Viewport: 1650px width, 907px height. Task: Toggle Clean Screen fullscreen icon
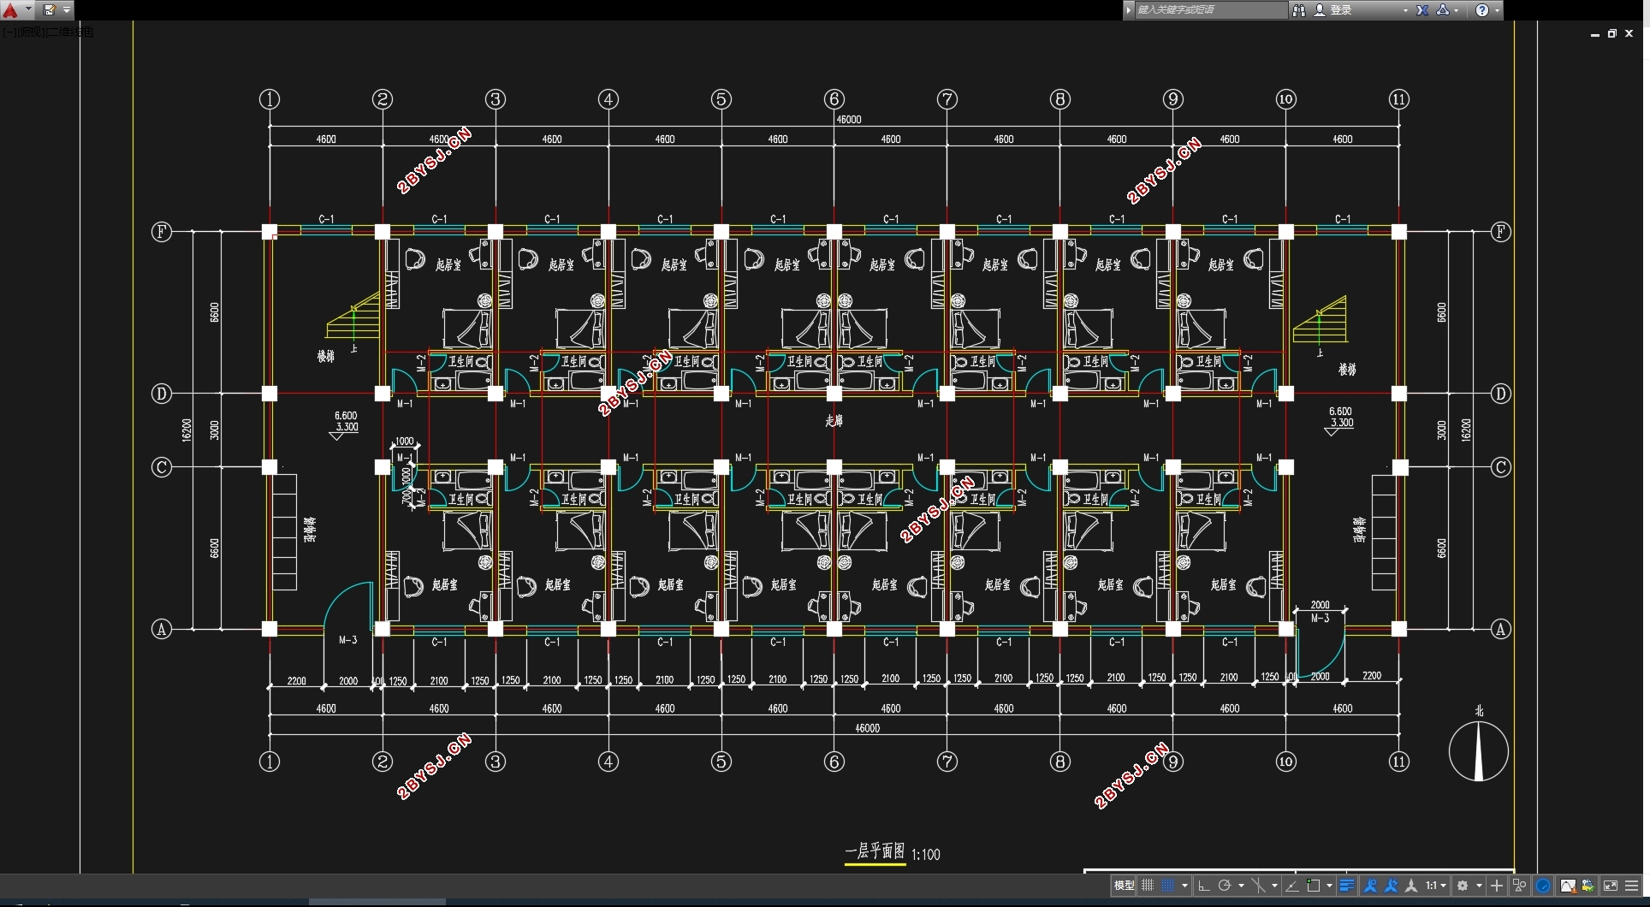[1611, 886]
